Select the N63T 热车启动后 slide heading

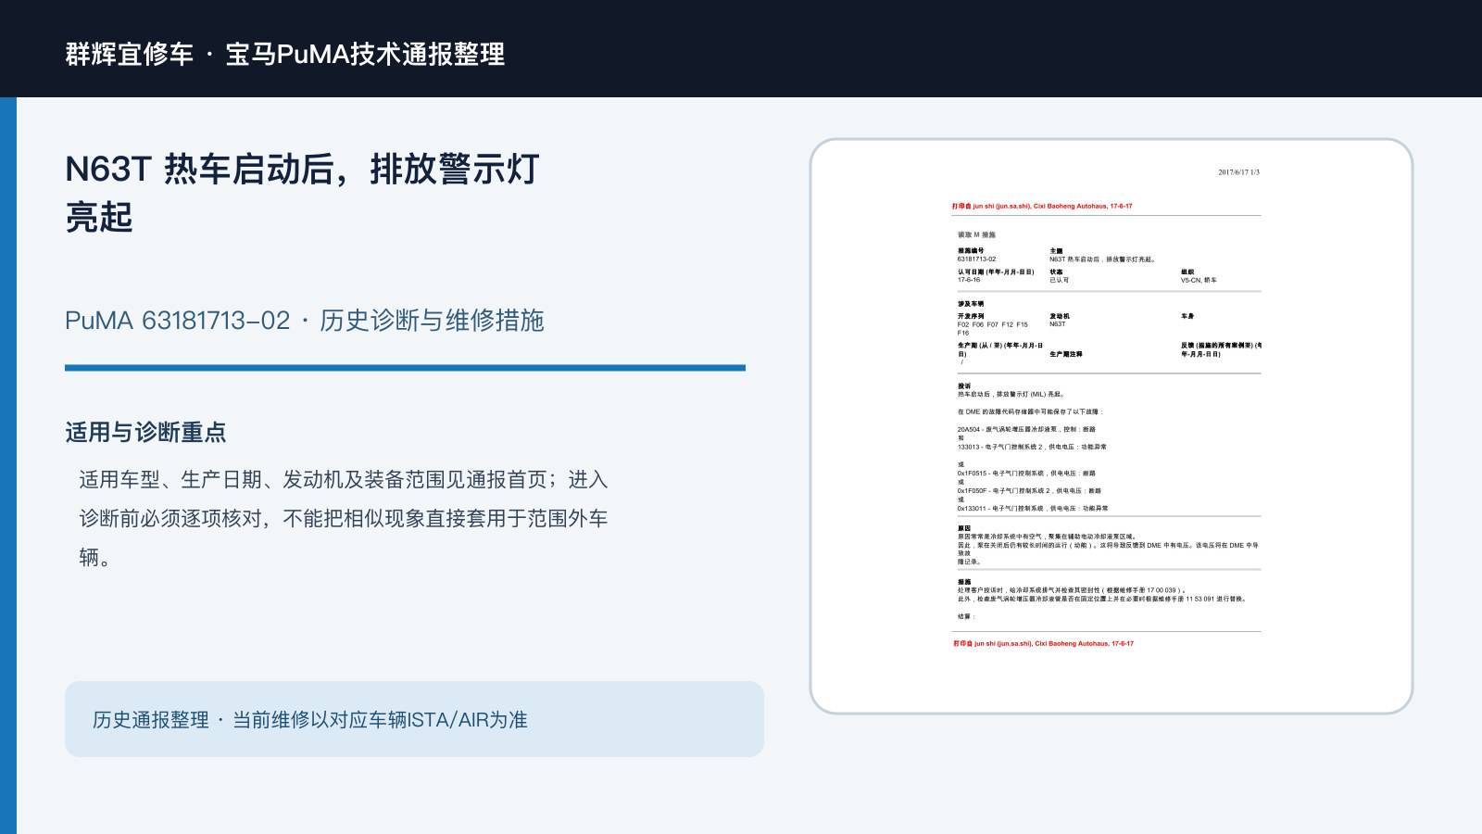click(302, 193)
